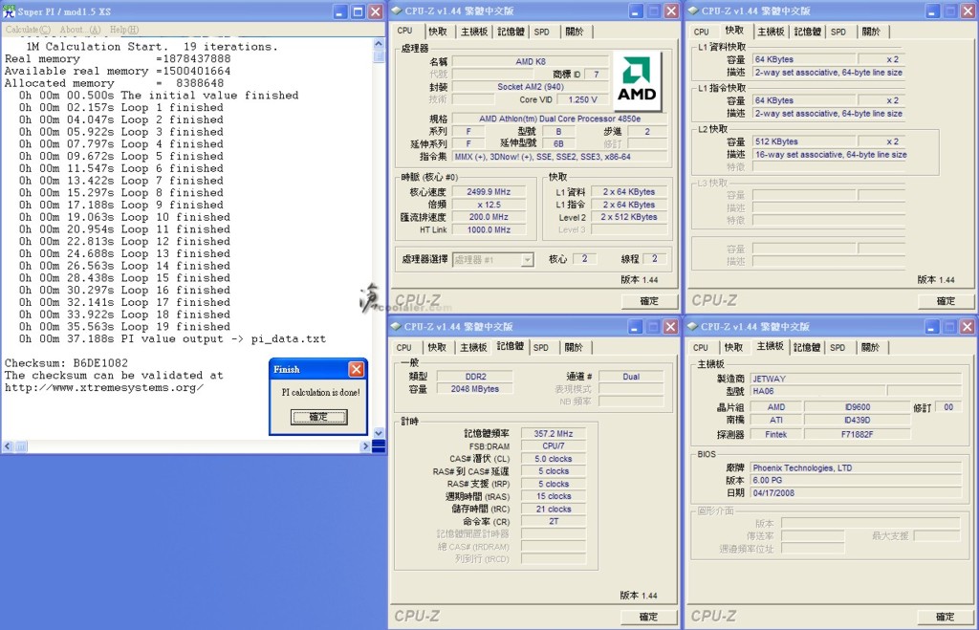The width and height of the screenshot is (979, 630).
Task: Select the memory tab in top-left CPU-Z
Action: click(511, 32)
